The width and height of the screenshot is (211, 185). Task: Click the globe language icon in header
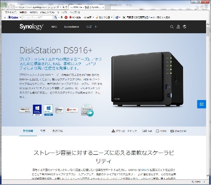point(185,27)
